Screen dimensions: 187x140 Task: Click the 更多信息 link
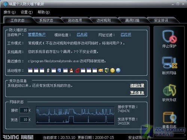[137, 93]
